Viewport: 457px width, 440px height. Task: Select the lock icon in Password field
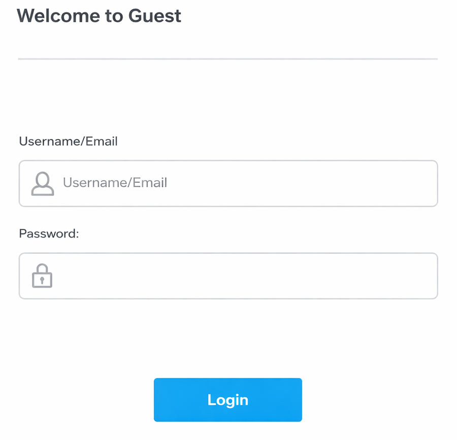[42, 276]
